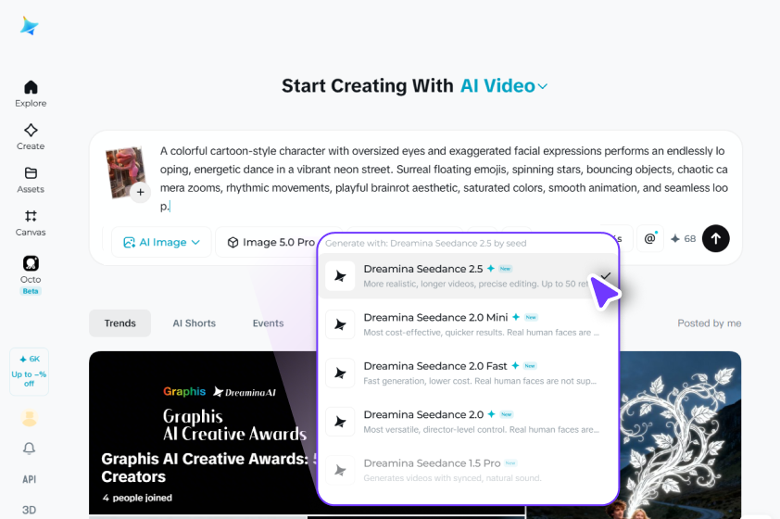780x519 pixels.
Task: Choose Dreamina Seedance 2.0 Fast model
Action: (x=468, y=373)
